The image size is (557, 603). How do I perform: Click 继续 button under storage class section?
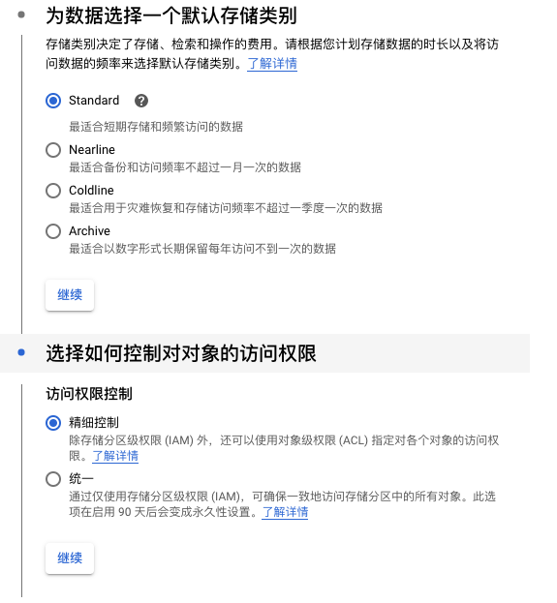(x=70, y=295)
